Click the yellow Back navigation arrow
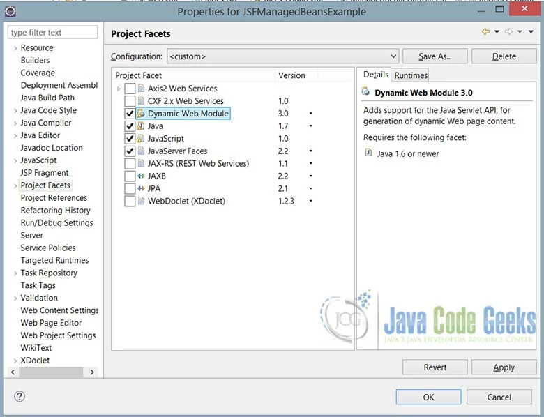 tap(485, 32)
